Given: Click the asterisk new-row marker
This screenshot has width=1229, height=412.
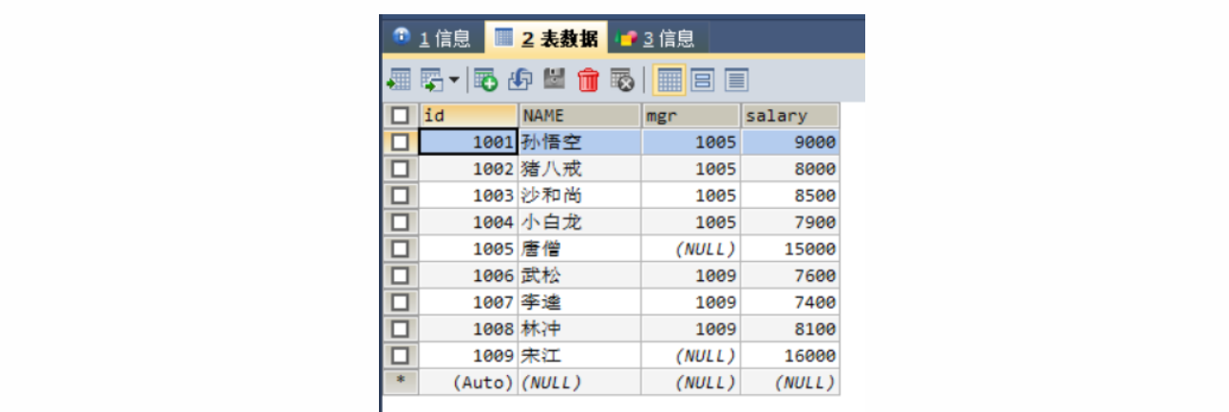Looking at the screenshot, I should coord(400,383).
